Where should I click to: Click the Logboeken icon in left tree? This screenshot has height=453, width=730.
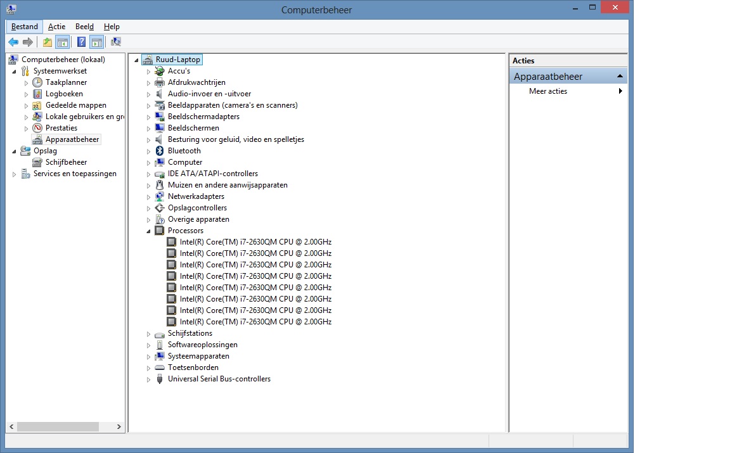coord(37,94)
